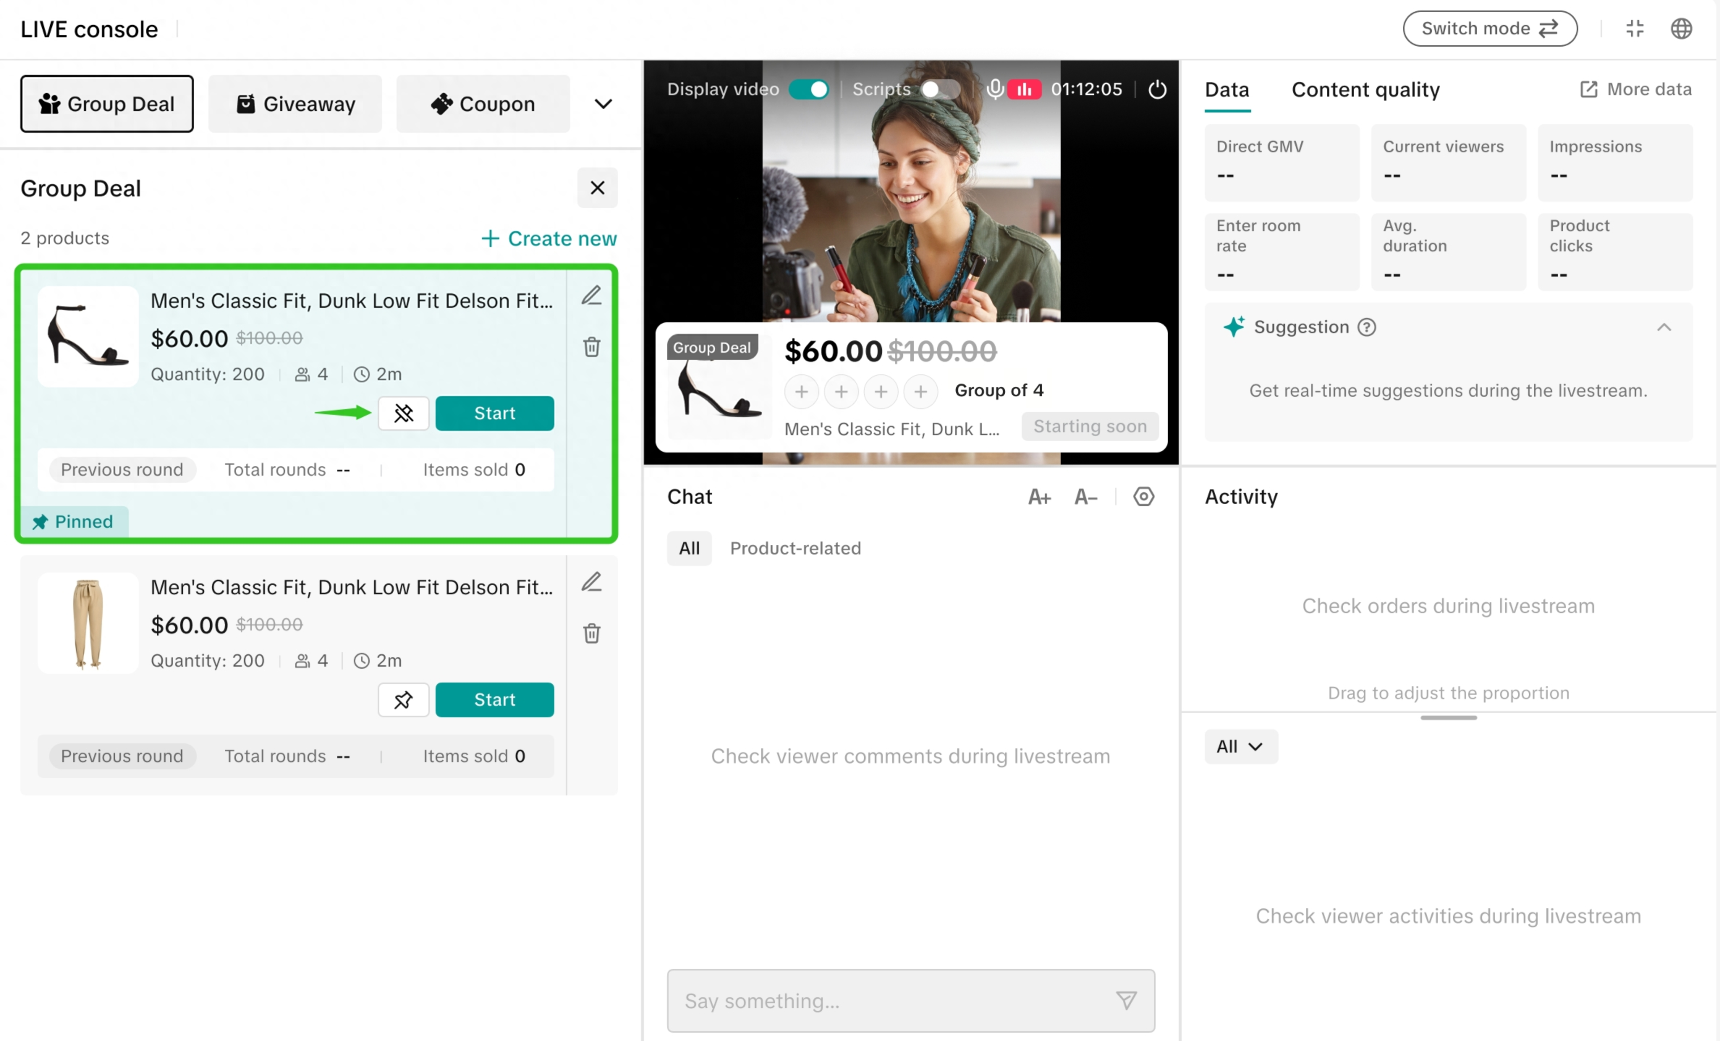1720x1041 pixels.
Task: Increase chat font size with A+
Action: click(1039, 497)
